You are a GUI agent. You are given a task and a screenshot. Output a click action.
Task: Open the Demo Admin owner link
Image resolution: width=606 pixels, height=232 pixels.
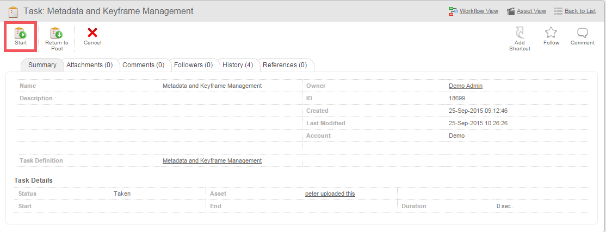(x=465, y=86)
